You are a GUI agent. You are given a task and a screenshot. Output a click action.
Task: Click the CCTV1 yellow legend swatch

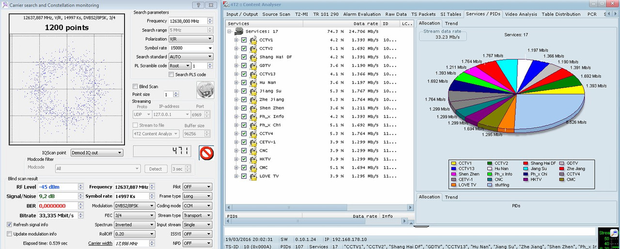coord(454,163)
